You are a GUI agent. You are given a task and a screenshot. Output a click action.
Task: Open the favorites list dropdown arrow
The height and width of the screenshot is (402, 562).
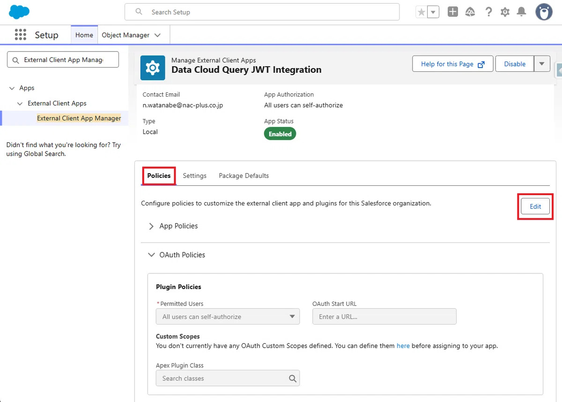(x=434, y=12)
